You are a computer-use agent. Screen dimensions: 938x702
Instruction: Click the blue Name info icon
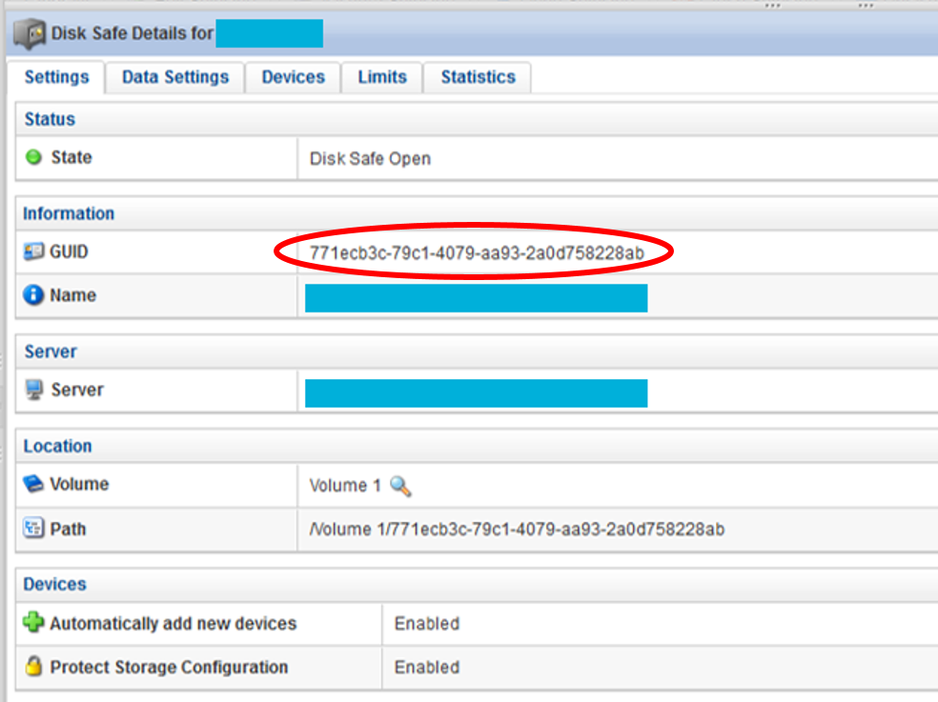coord(33,294)
